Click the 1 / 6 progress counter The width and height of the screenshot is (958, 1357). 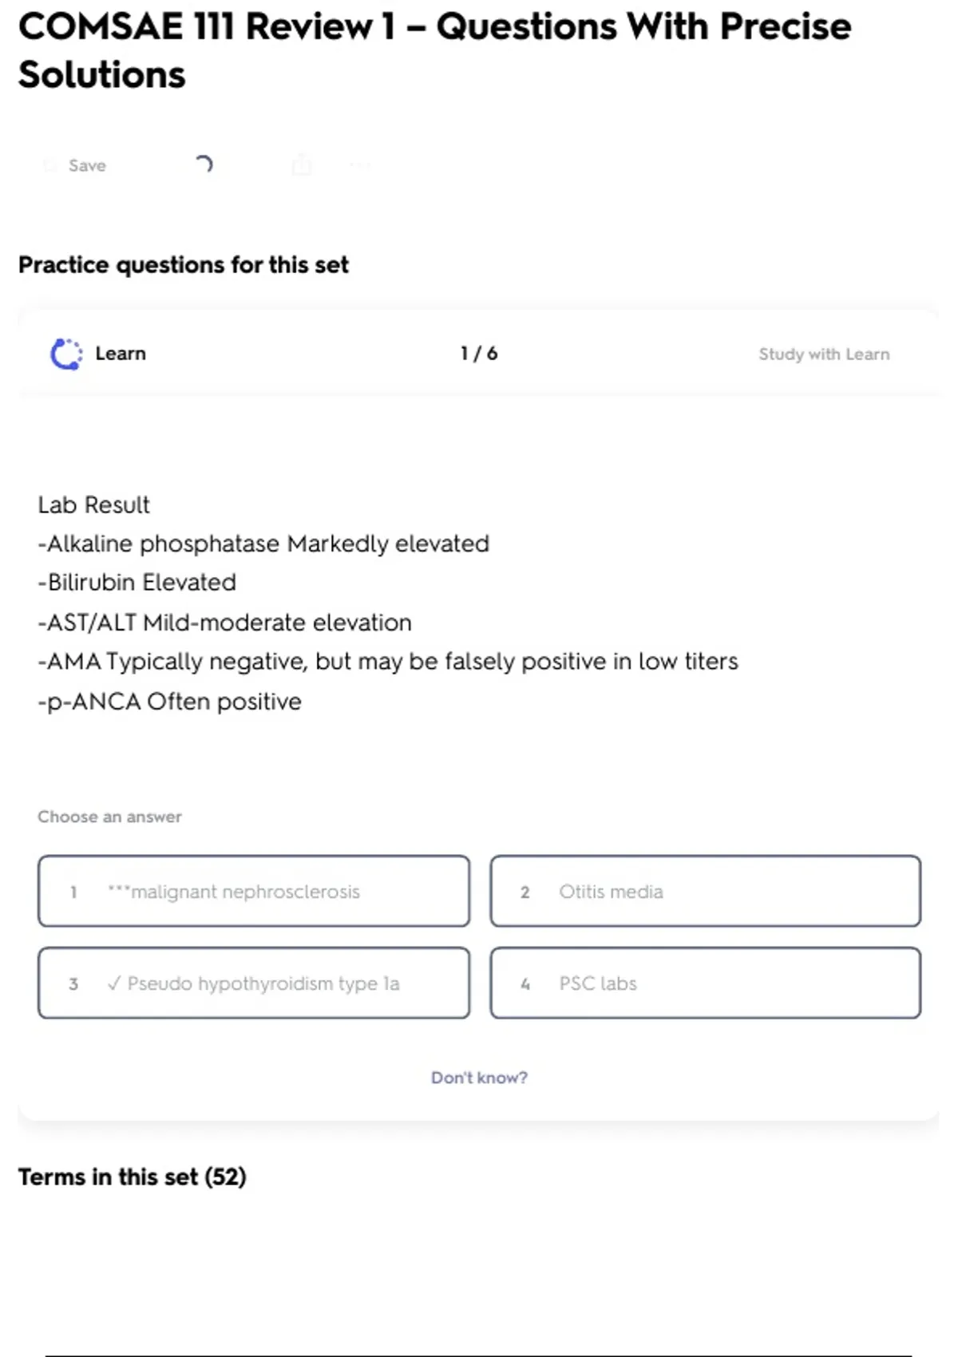tap(479, 354)
